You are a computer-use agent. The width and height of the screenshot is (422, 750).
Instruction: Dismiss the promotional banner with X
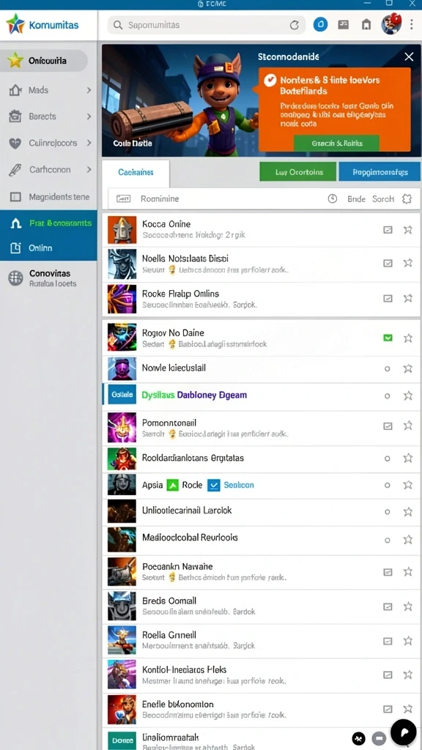(409, 57)
